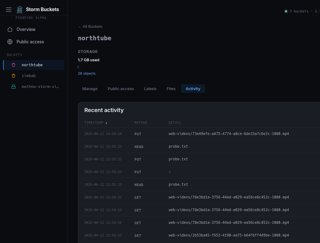Click the Public access globe icon
The width and height of the screenshot is (320, 243).
click(x=10, y=42)
